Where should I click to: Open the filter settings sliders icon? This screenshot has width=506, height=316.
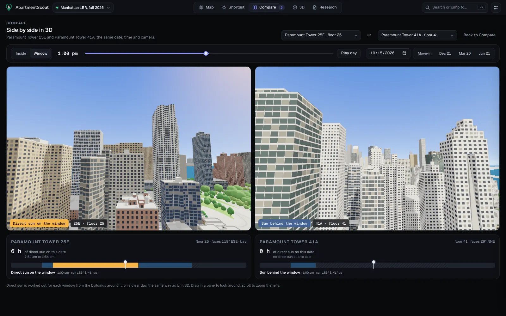coord(496,7)
